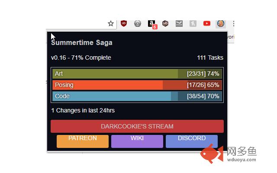
Task: Click the hexagonal ND extension icon
Action: click(165, 23)
